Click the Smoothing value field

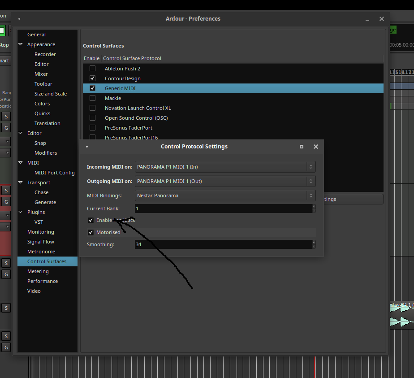pos(223,244)
